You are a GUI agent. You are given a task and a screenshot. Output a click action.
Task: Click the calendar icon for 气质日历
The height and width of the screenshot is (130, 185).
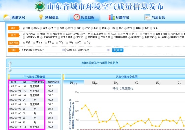[x=148, y=17]
